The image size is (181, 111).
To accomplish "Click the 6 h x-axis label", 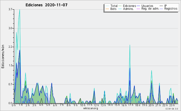I will click(x=55, y=105).
